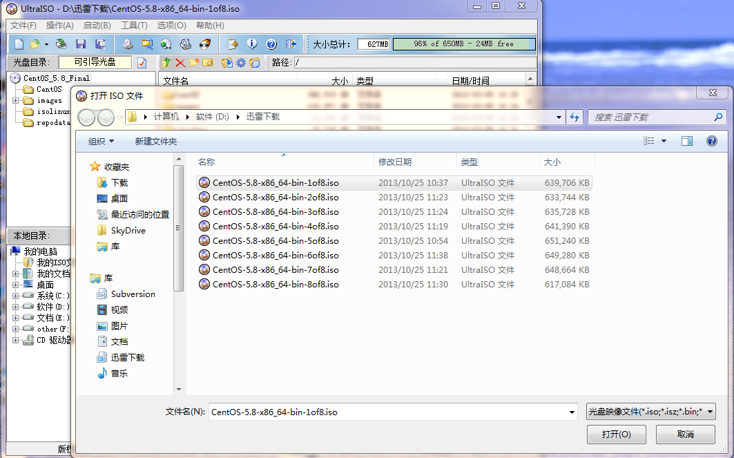Open the view options dropdown arrow
Viewport: 734px width, 458px height.
[664, 142]
